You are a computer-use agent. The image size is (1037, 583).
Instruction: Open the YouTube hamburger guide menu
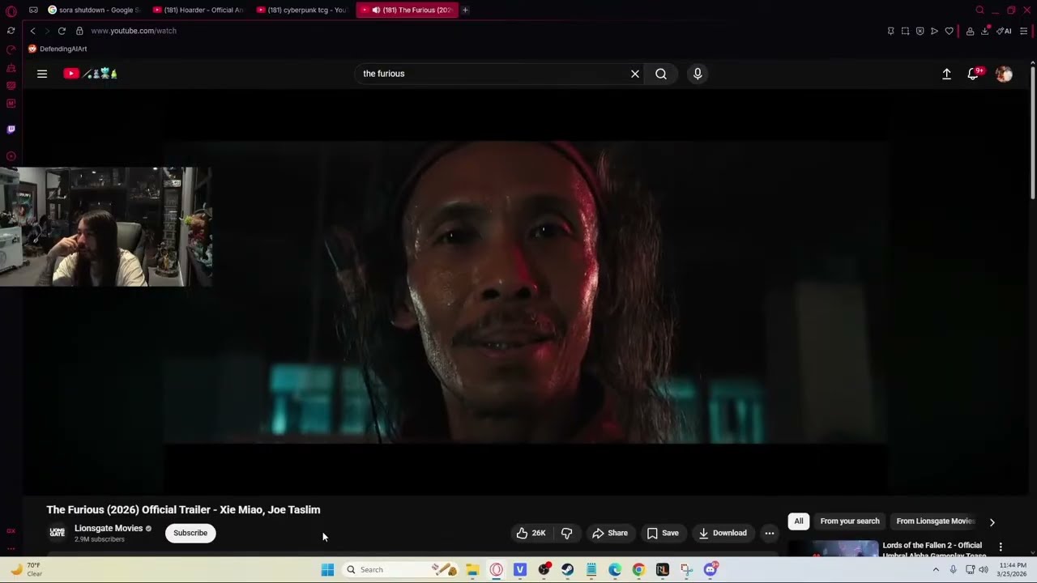[42, 74]
